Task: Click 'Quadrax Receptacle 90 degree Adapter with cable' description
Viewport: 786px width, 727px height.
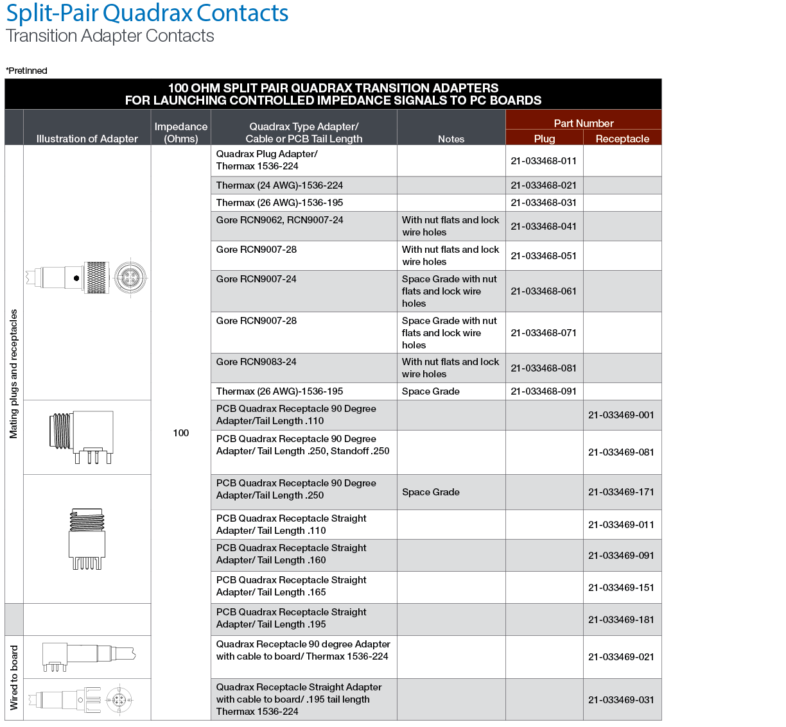Action: tap(303, 650)
